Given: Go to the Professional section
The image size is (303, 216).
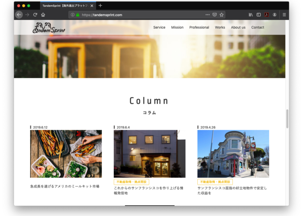Looking at the screenshot, I should [199, 27].
